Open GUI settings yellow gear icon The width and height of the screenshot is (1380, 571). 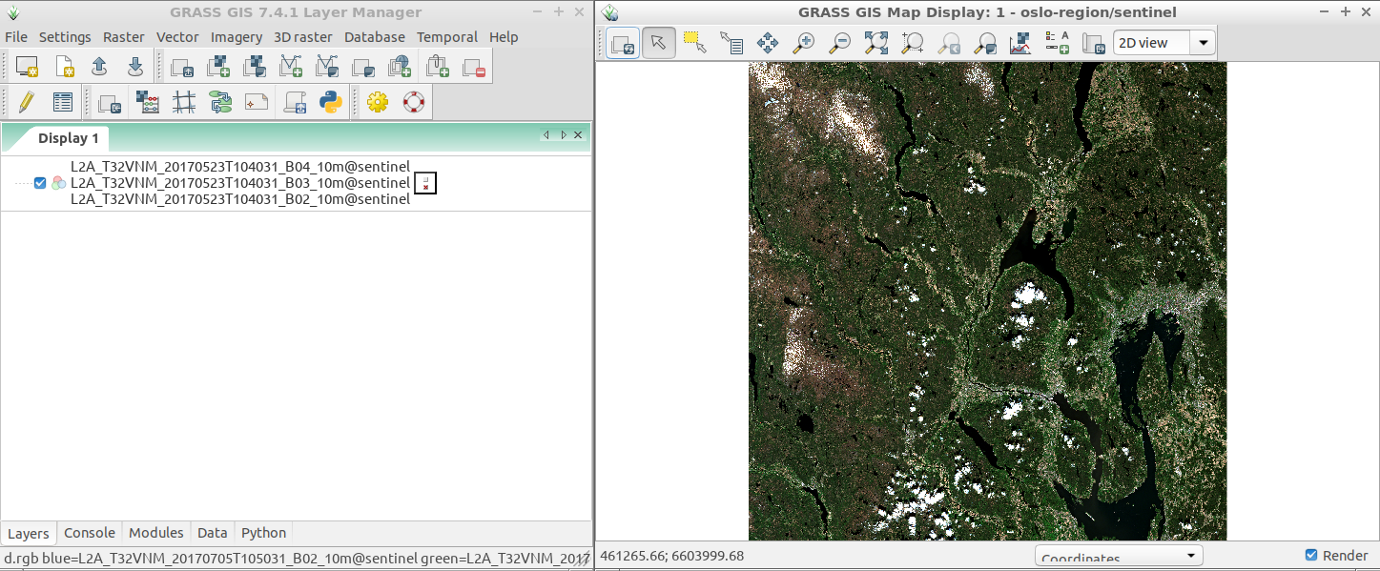(x=378, y=102)
